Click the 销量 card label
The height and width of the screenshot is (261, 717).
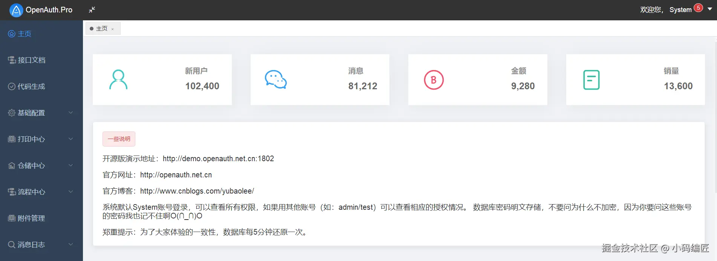(671, 71)
